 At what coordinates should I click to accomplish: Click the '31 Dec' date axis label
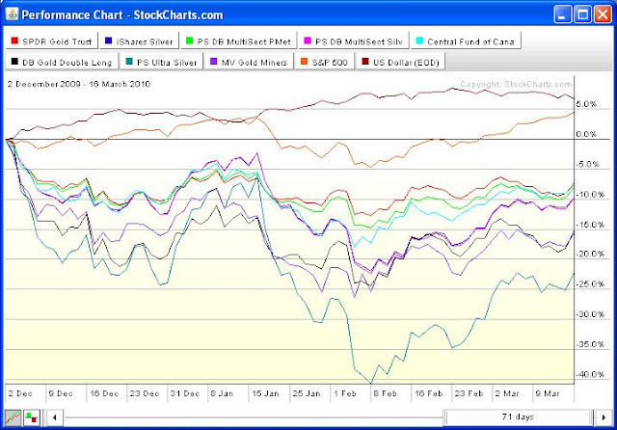185,393
